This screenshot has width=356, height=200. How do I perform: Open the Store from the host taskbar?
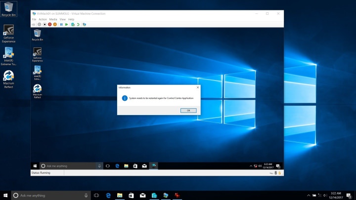tap(131, 195)
